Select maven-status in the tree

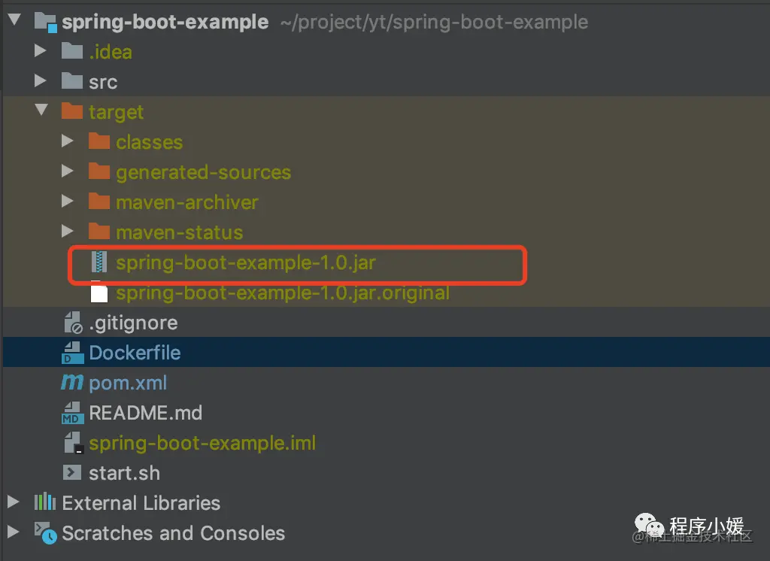tap(179, 232)
